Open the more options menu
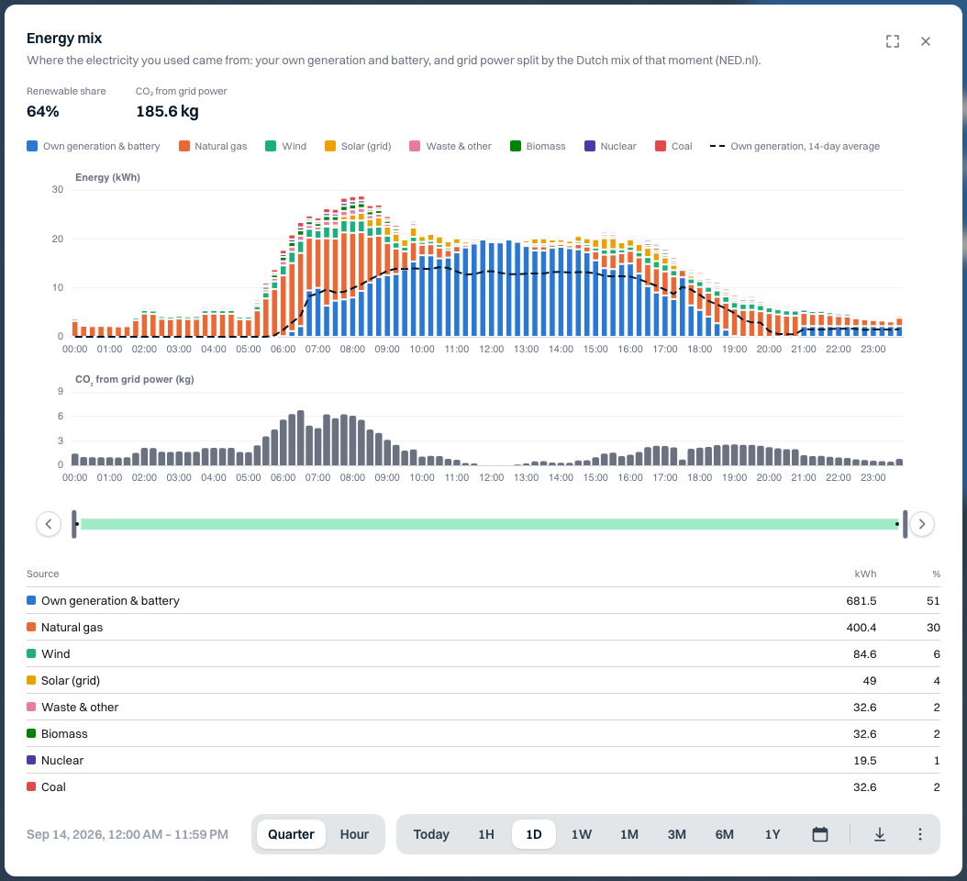Viewport: 967px width, 881px height. [x=919, y=834]
